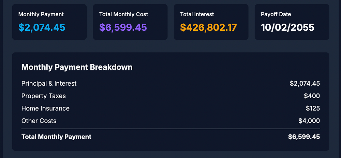Screen dimensions: 341x158
Task: Click the Payoff Date card label
Action: [276, 14]
